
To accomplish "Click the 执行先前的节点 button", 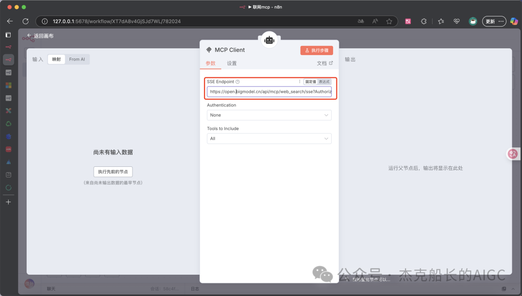I will pos(113,172).
